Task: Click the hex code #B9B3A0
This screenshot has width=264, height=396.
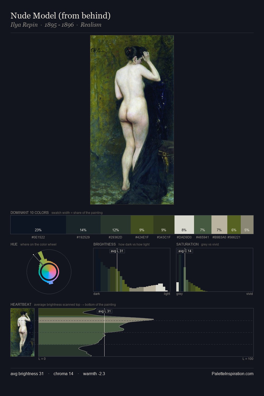Action: point(219,237)
